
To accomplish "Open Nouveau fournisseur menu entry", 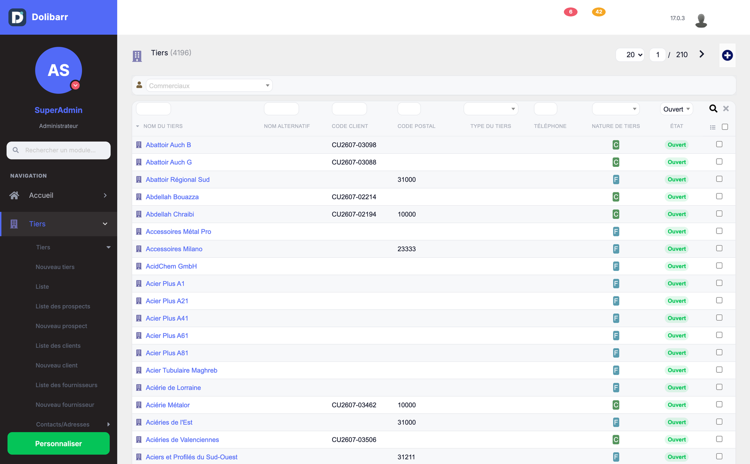I will coord(65,404).
